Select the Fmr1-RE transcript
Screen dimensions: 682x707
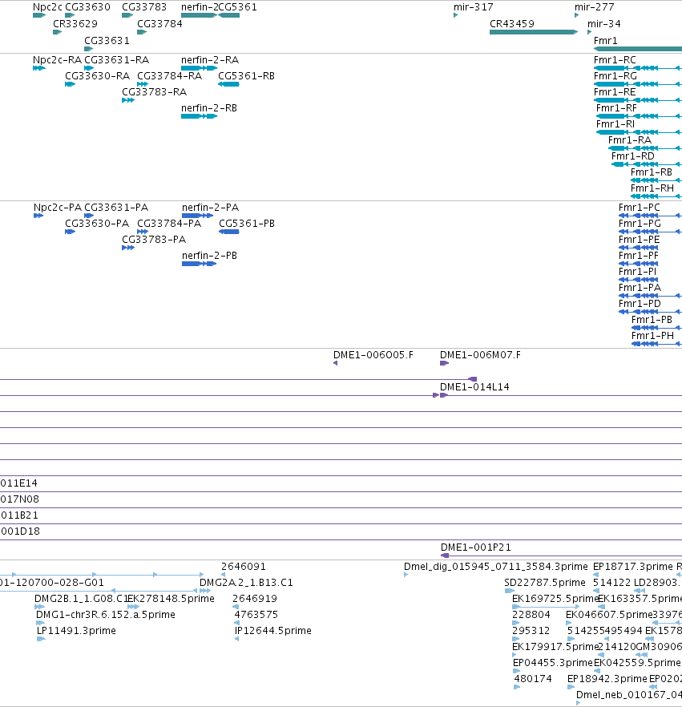638,100
